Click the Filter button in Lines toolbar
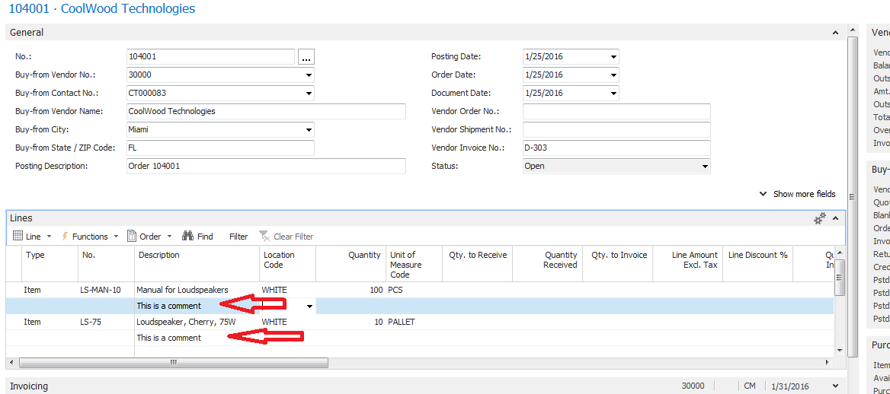The width and height of the screenshot is (890, 394). point(239,237)
